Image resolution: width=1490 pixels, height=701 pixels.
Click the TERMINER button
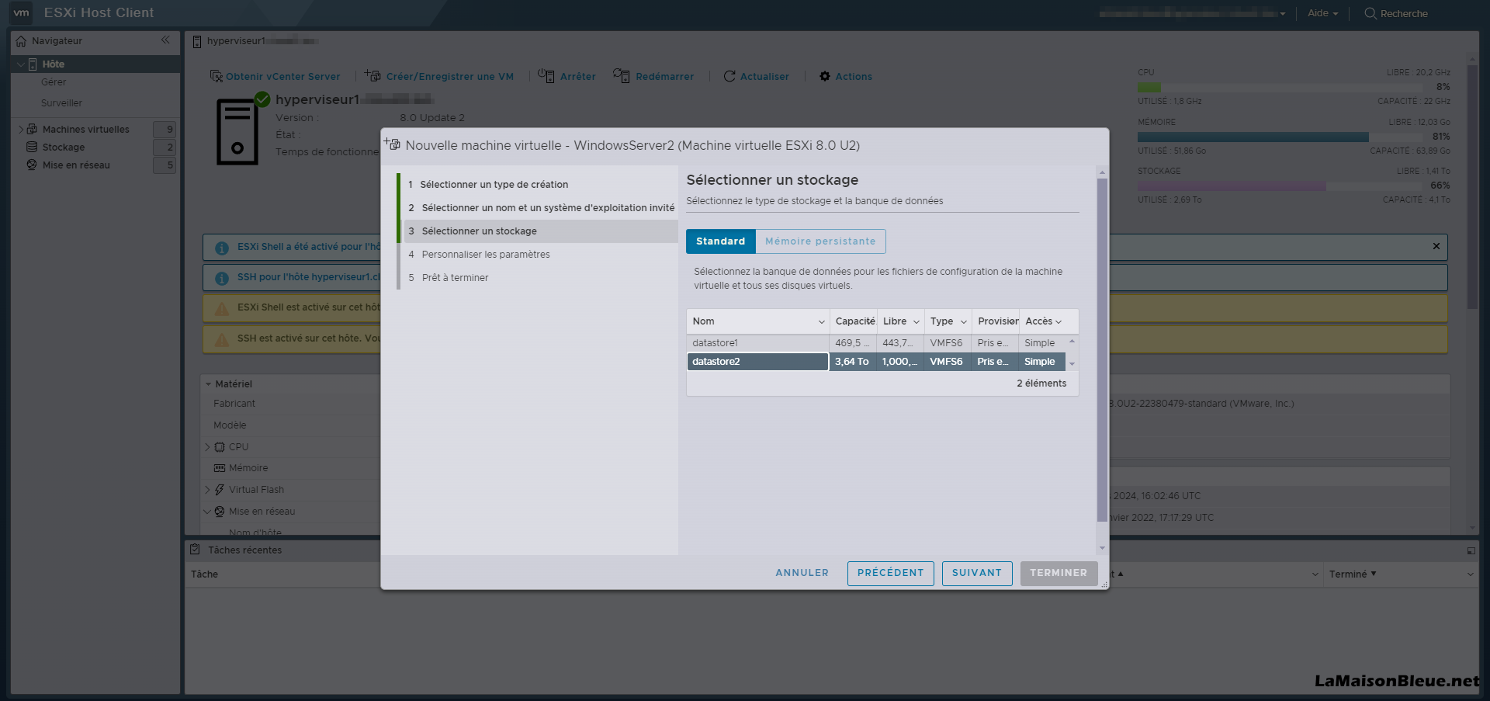click(1059, 573)
